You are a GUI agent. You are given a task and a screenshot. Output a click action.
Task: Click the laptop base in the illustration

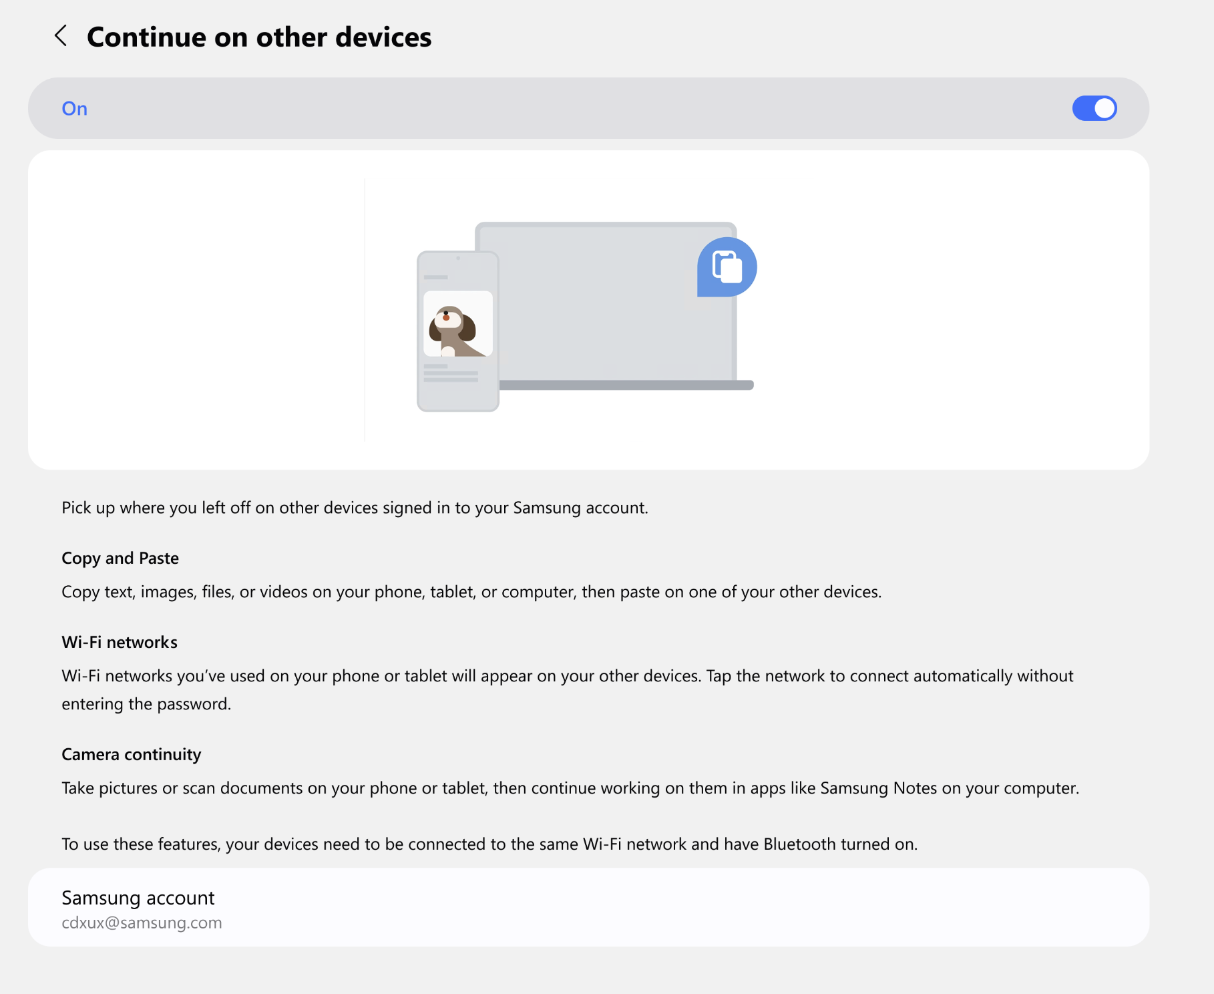pyautogui.click(x=626, y=385)
